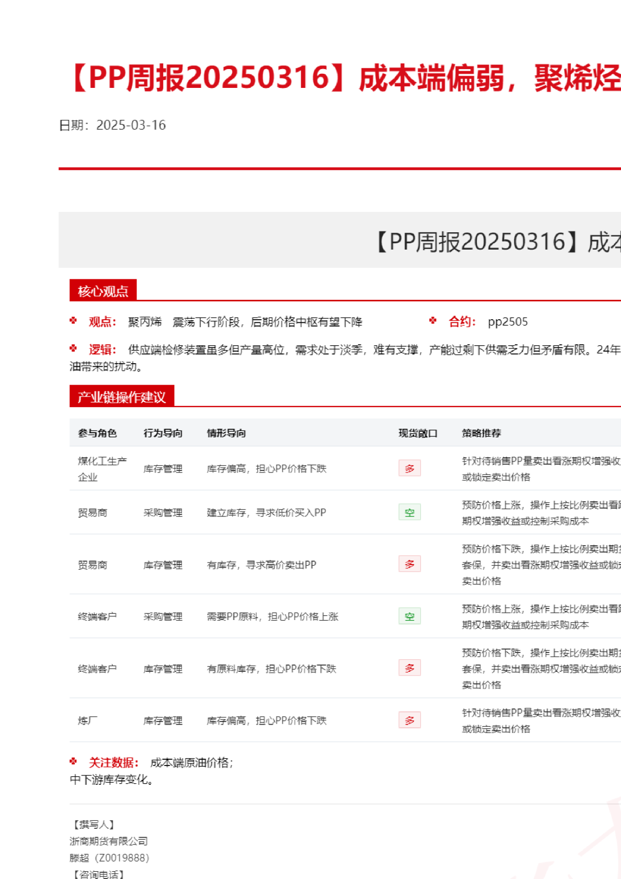The image size is (621, 879).
Task: Click the 多 badge for 贸易商 库存管理
Action: click(409, 564)
